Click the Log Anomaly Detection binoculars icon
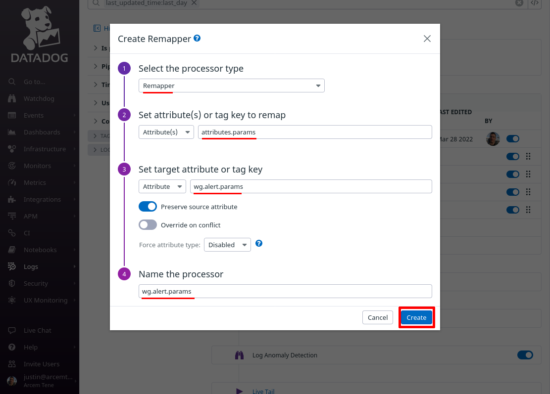Image resolution: width=550 pixels, height=394 pixels. coord(239,355)
